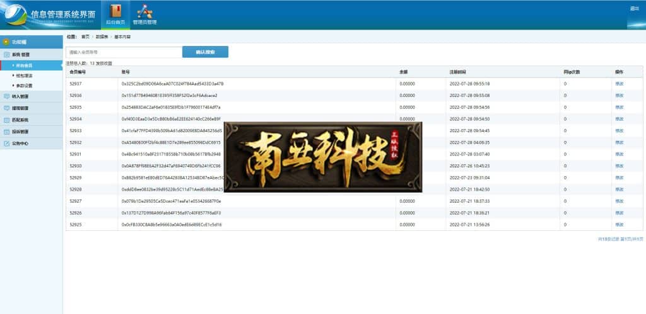The width and height of the screenshot is (646, 314).
Task: Open the 转入管理 sidebar section
Action: click(32, 96)
